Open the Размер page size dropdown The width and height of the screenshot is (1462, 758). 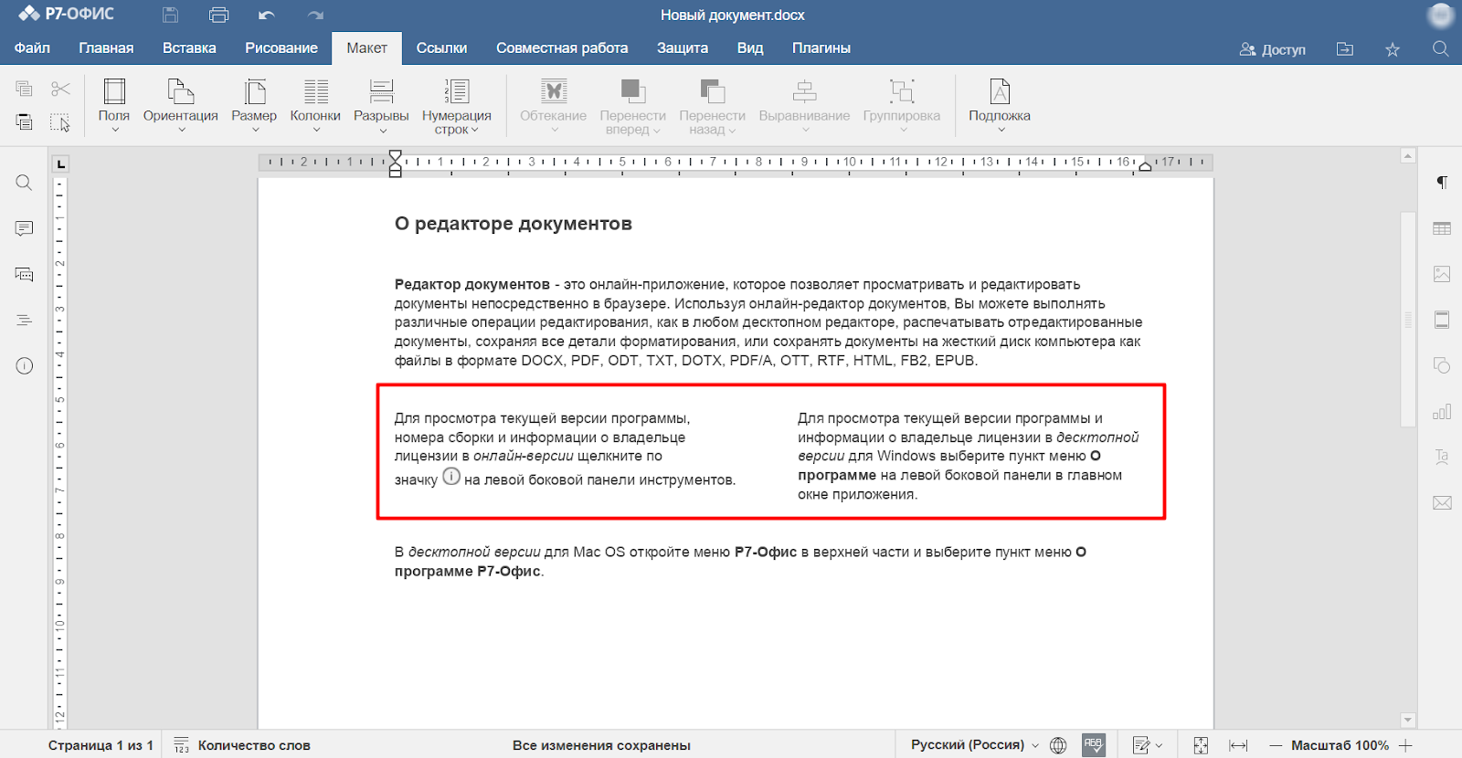(254, 106)
